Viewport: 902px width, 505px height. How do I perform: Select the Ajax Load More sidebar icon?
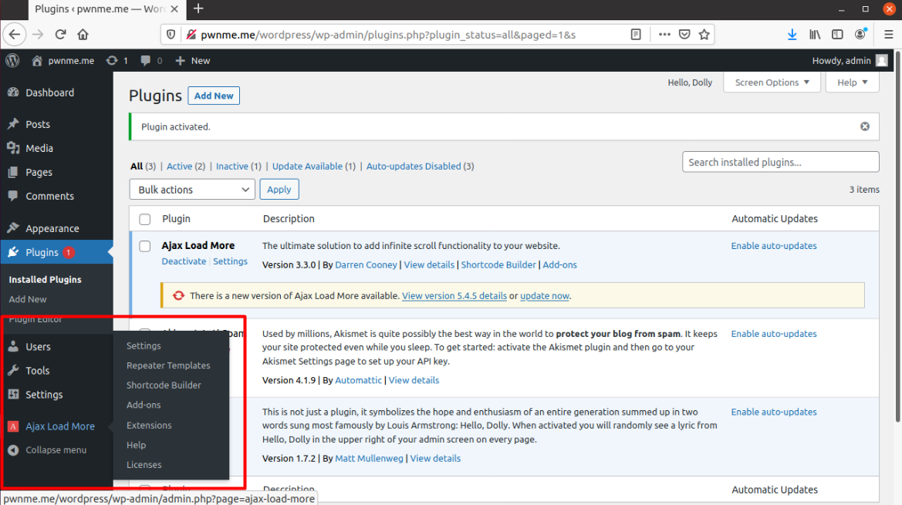(x=12, y=426)
